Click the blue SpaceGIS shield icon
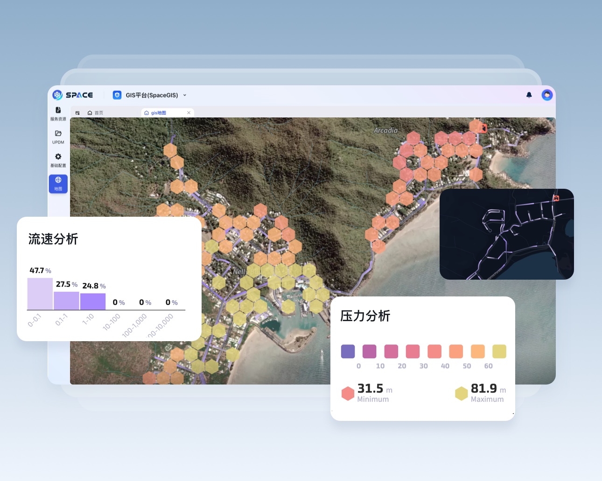602x481 pixels. [x=117, y=95]
